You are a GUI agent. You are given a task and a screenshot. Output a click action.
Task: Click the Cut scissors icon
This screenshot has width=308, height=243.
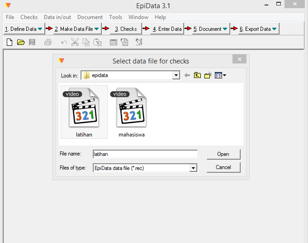[x=75, y=42]
